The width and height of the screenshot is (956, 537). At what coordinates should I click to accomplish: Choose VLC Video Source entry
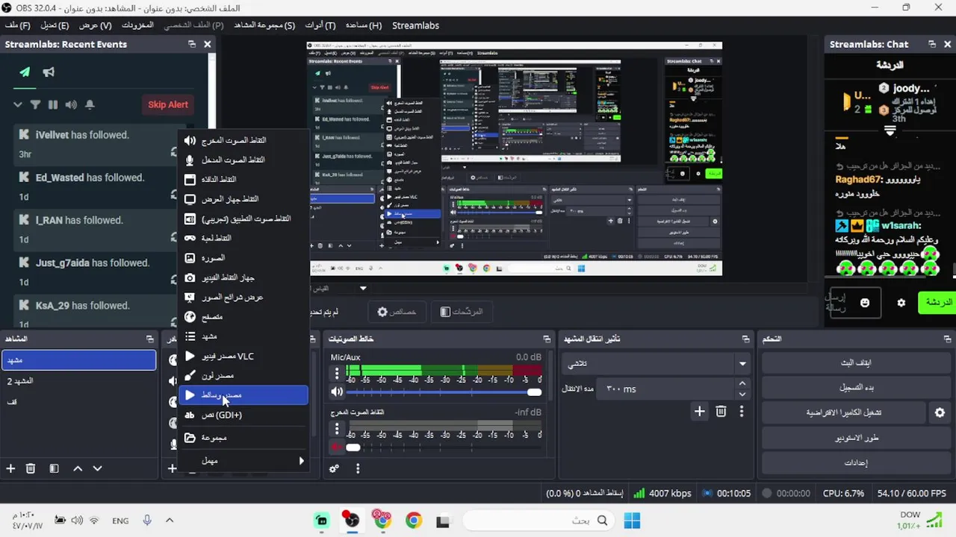point(243,357)
